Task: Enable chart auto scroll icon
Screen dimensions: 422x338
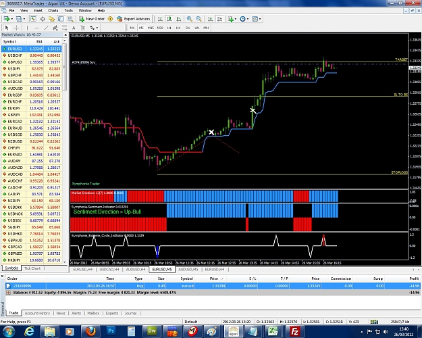Action: pos(211,19)
